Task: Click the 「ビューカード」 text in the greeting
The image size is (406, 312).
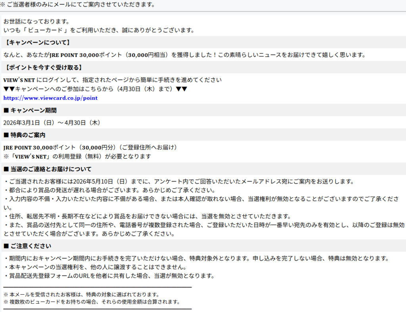Action: [48, 30]
